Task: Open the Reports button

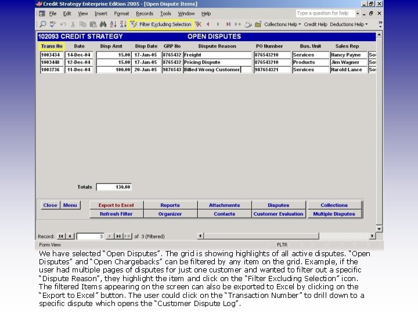Action: pyautogui.click(x=170, y=205)
